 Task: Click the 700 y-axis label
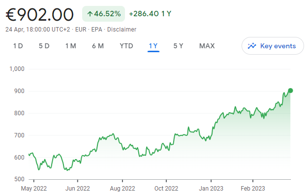19,135
